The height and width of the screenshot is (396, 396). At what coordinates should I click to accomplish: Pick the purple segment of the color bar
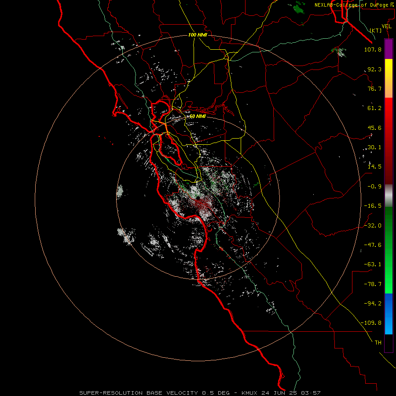tap(389, 49)
